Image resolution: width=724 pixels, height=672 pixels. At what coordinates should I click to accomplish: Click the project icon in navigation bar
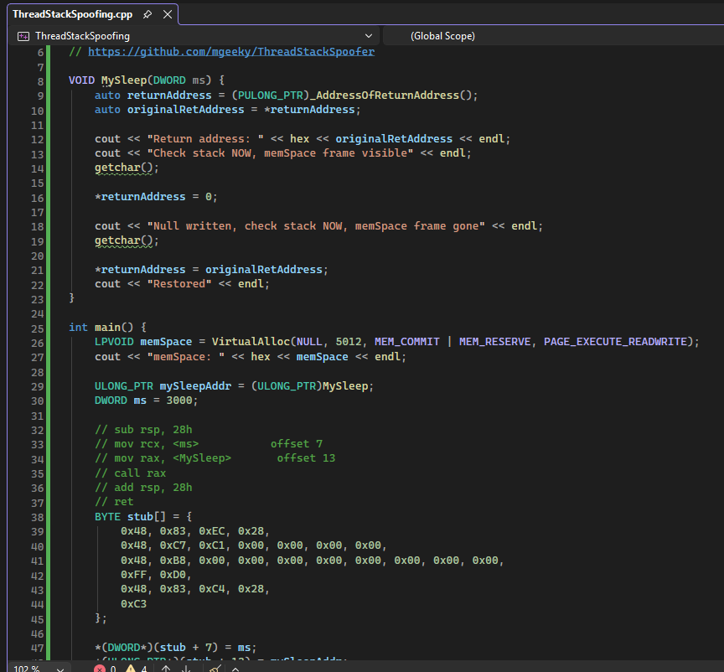[x=23, y=36]
